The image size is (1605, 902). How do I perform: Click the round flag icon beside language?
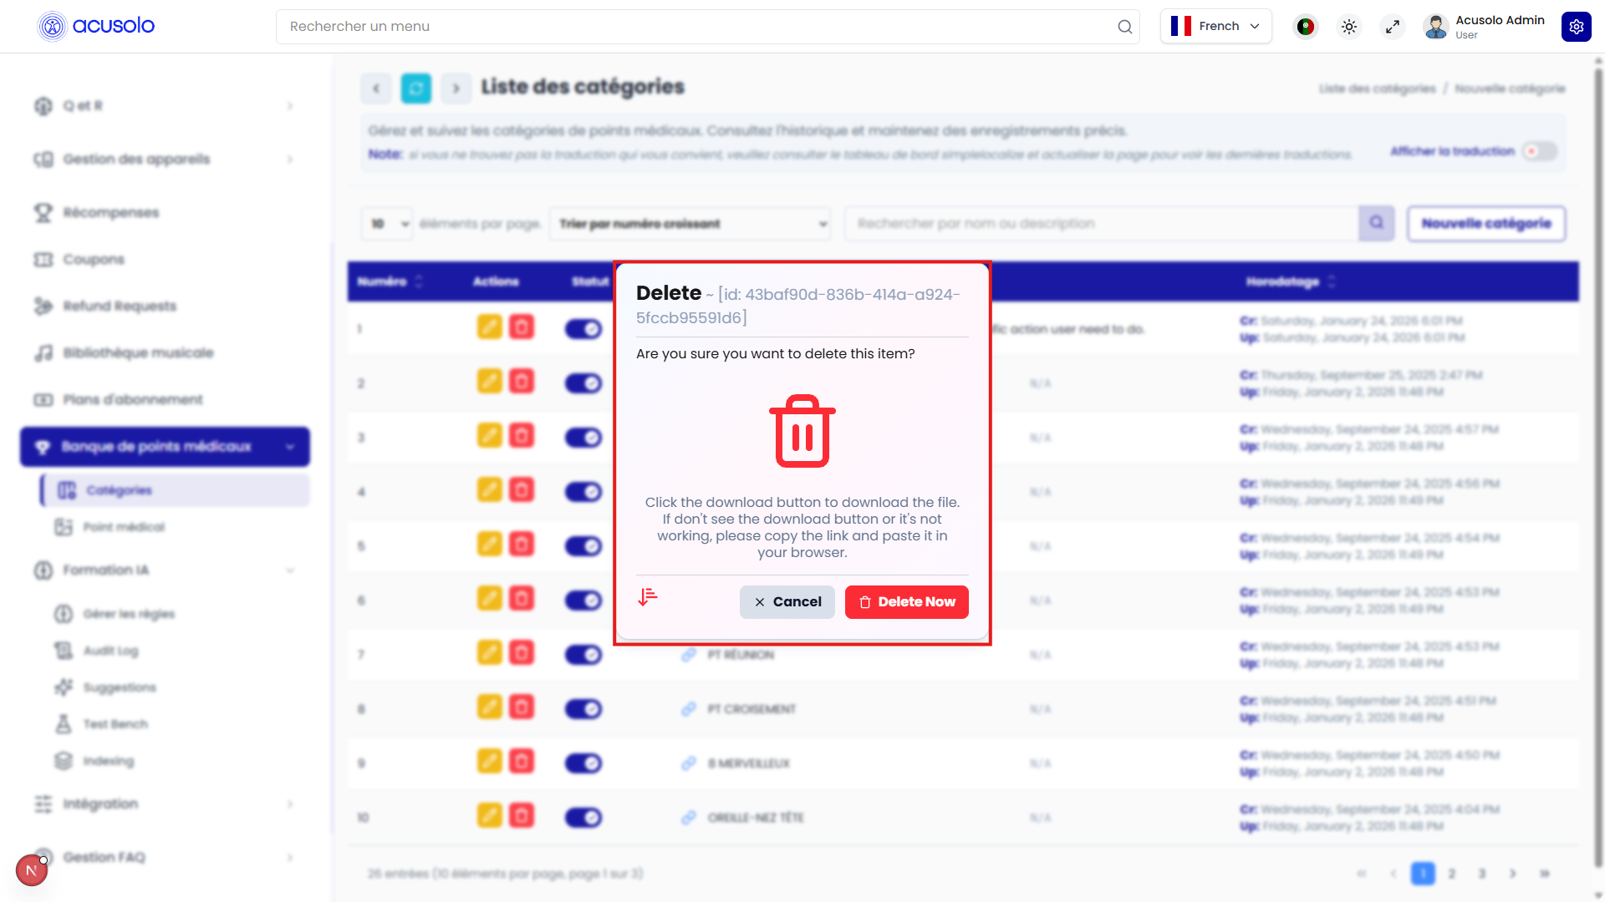coord(1305,27)
